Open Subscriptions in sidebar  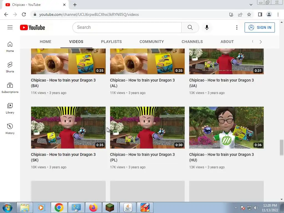[x=10, y=88]
